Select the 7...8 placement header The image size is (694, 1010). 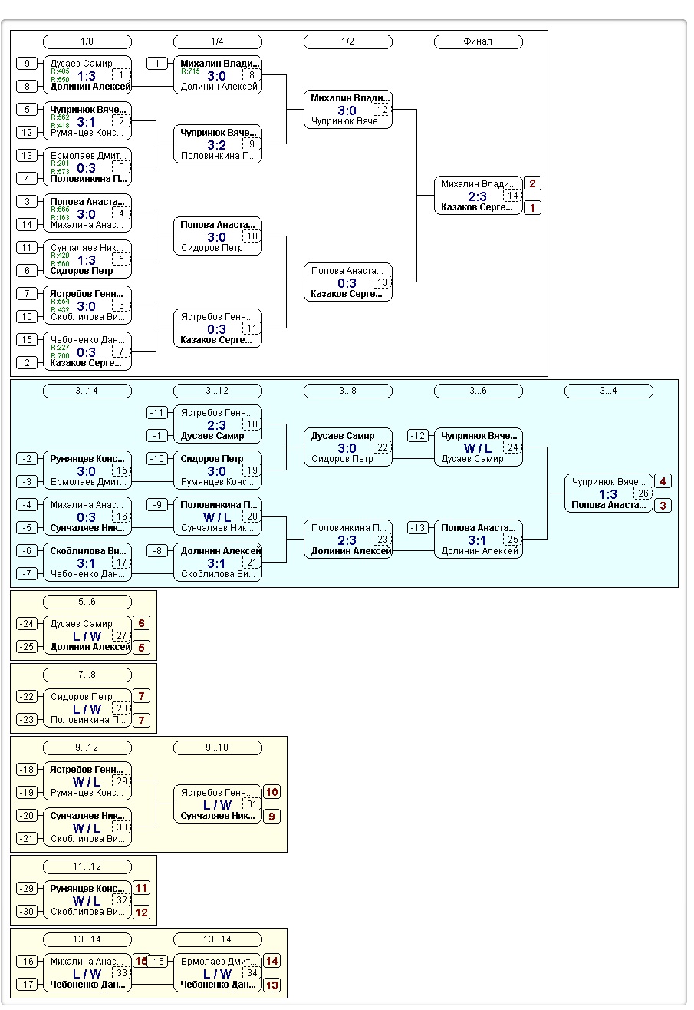click(x=87, y=675)
